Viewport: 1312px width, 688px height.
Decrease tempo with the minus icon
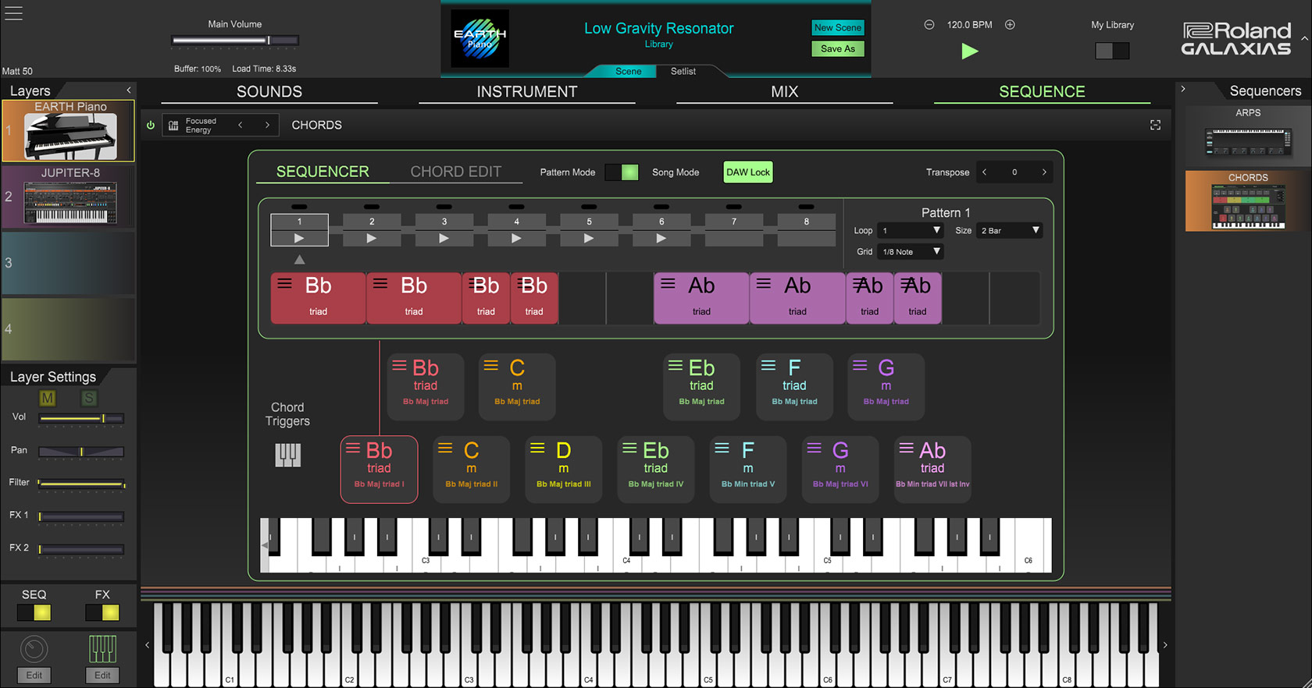[929, 25]
